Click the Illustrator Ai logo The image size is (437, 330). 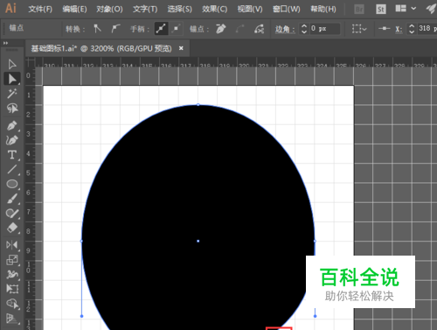pos(10,8)
